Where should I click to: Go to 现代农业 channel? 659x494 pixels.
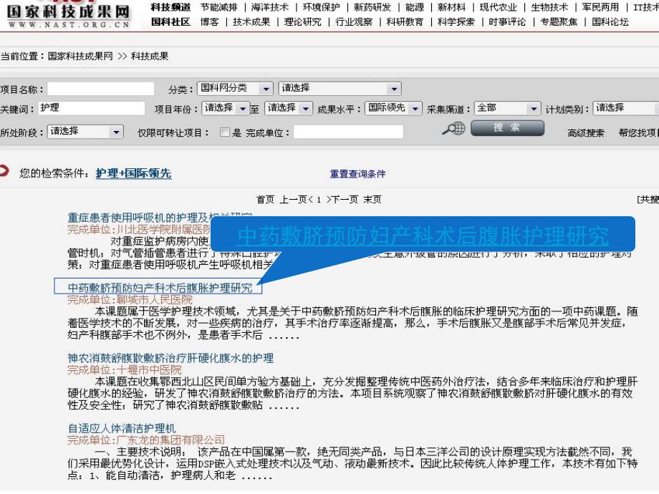click(498, 7)
